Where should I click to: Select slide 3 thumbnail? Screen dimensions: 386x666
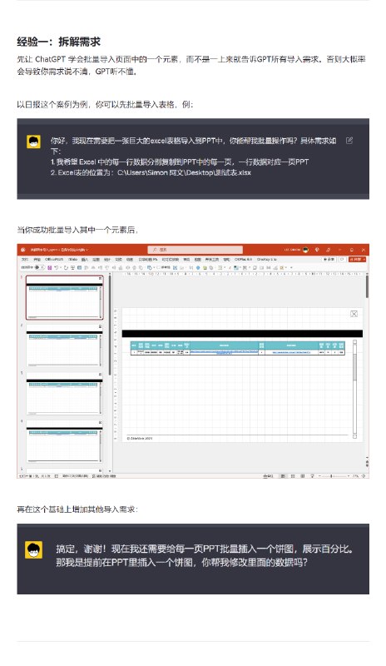click(x=64, y=394)
